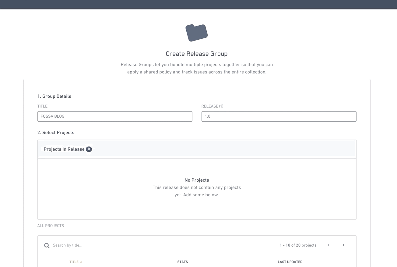This screenshot has height=267, width=397.
Task: Click the '2. Select Projects' section heading
Action: point(56,133)
